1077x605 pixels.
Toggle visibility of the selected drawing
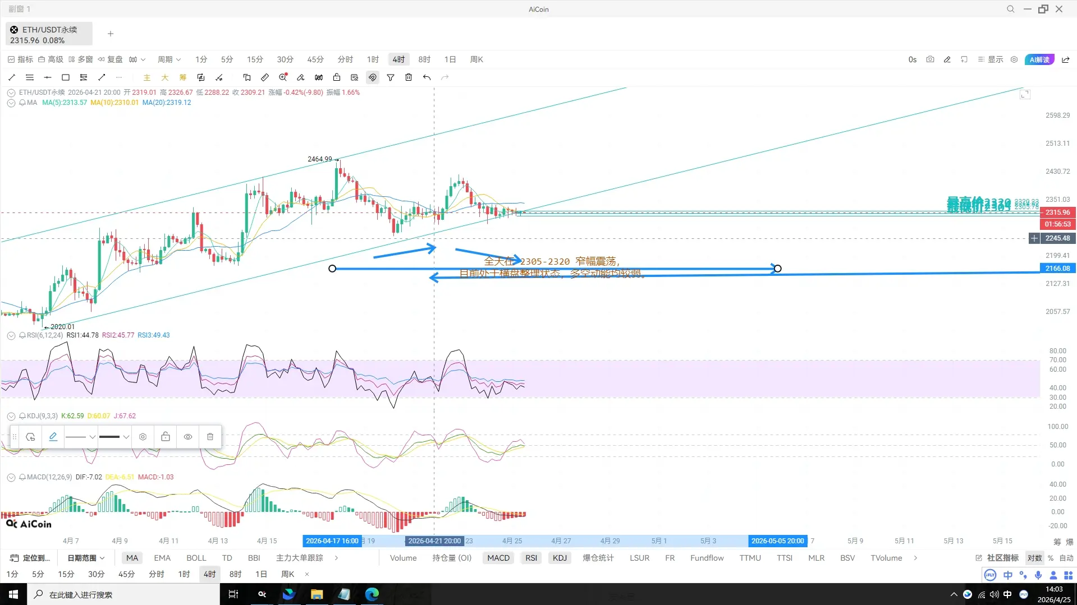[188, 437]
